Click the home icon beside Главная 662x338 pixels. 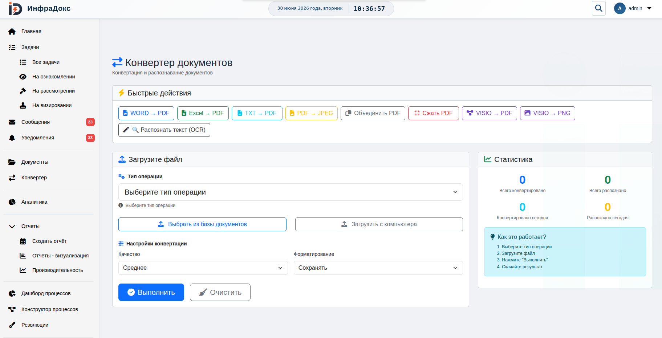tap(12, 32)
